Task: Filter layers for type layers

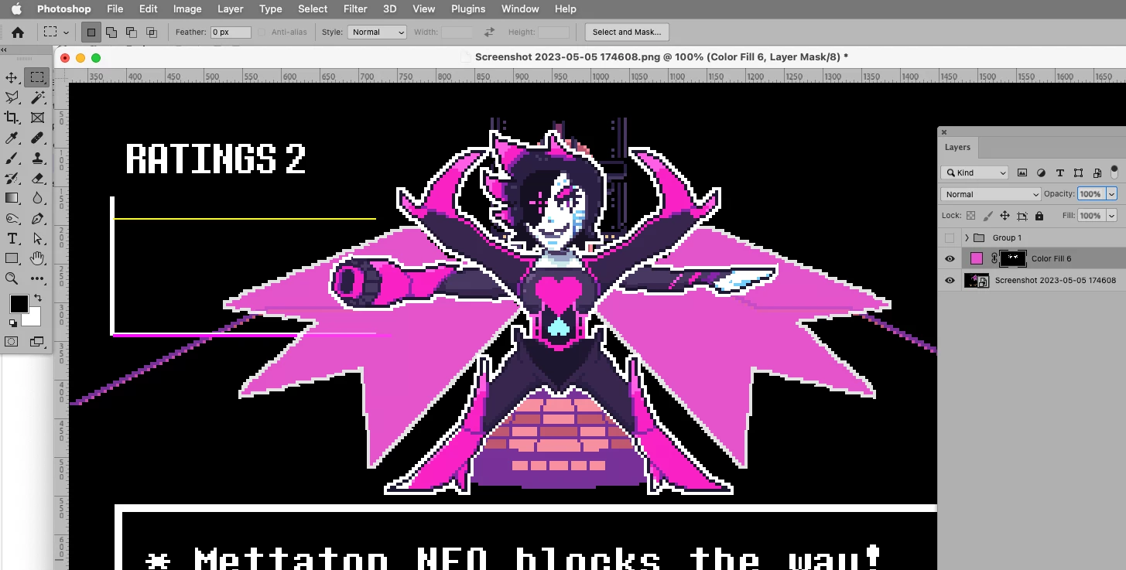Action: pos(1059,172)
